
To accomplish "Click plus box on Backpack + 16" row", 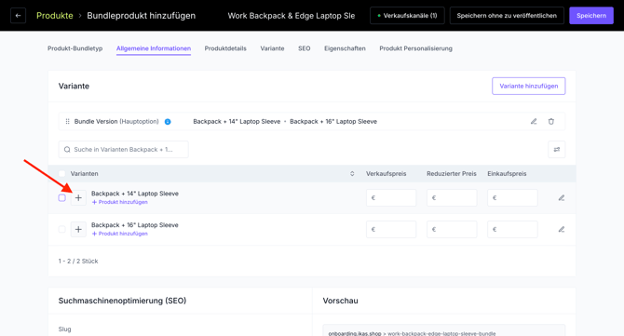I will (x=78, y=230).
